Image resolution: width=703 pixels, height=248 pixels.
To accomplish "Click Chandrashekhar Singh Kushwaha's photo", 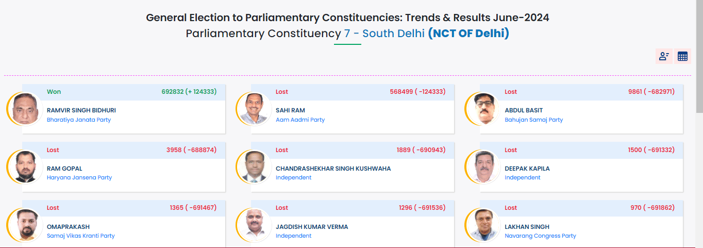I will pyautogui.click(x=254, y=167).
